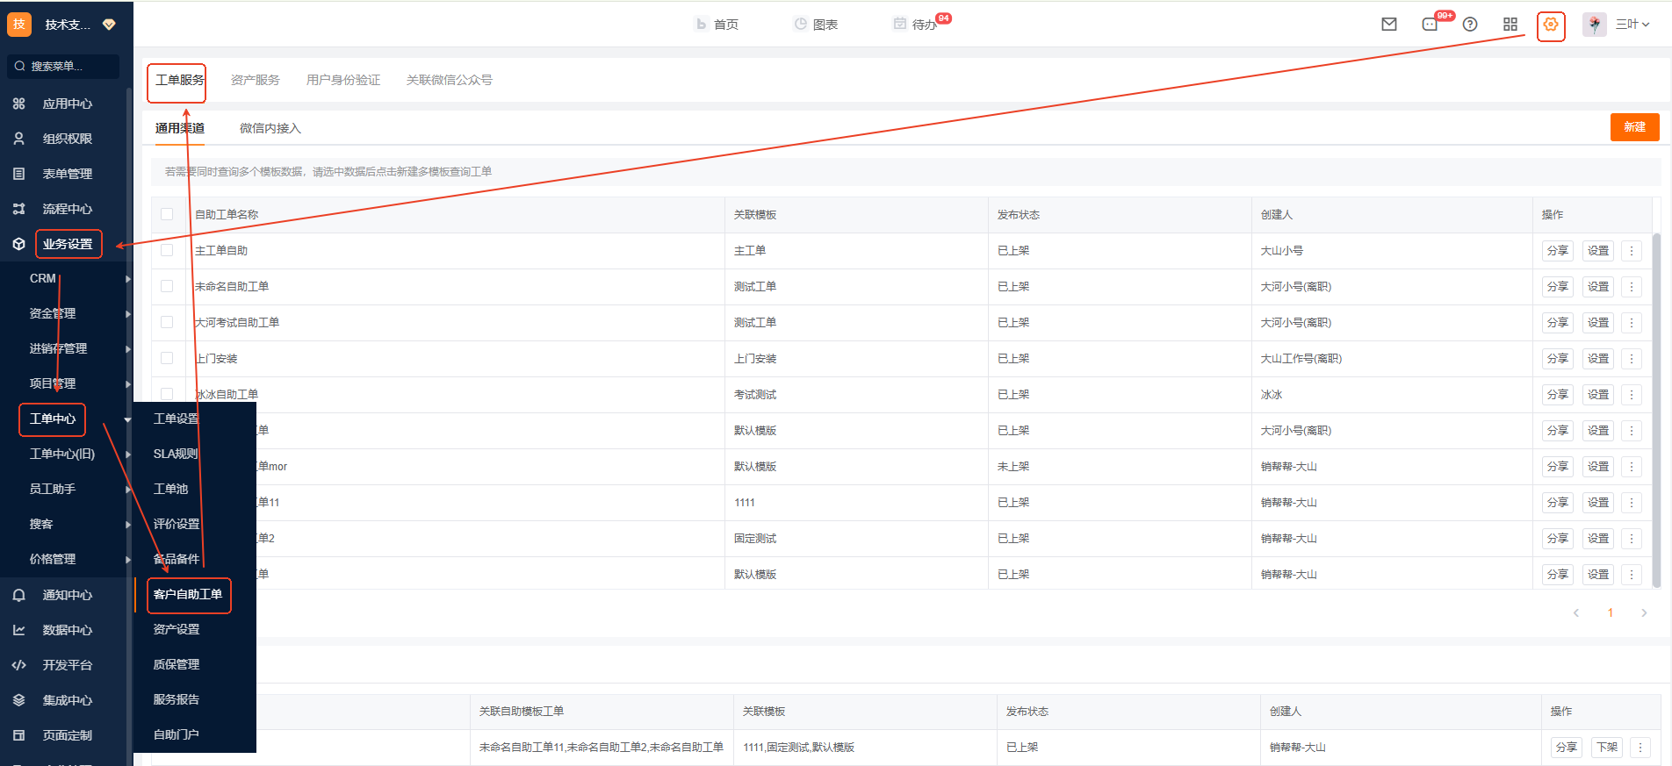Screen dimensions: 1672x766
Task: Open 通知中心 bell icon in sidebar
Action: (x=19, y=595)
